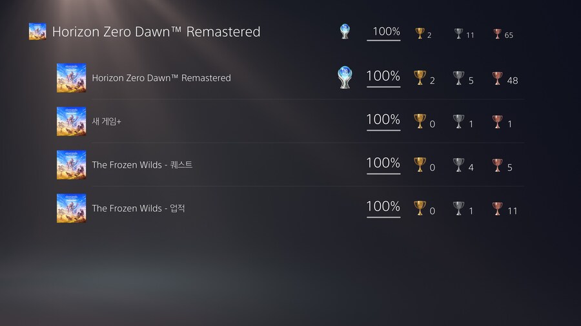
Task: Click the gold trophy in the 새 게임+ row
Action: (x=420, y=121)
